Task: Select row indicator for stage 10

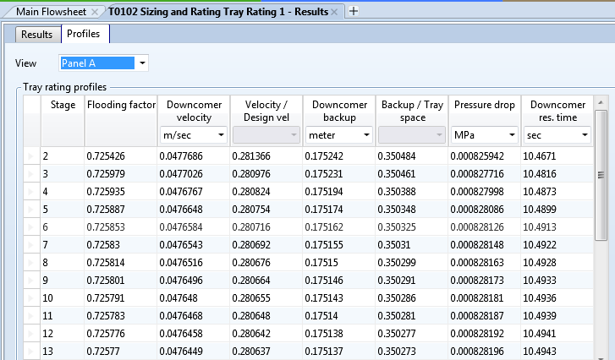Action: pyautogui.click(x=32, y=298)
